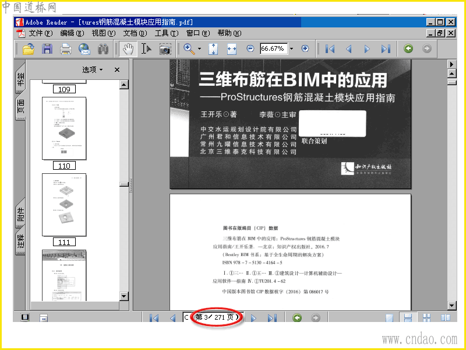Viewport: 466px width, 350px height.
Task: Click the zoom in plus button
Action: pos(305,48)
